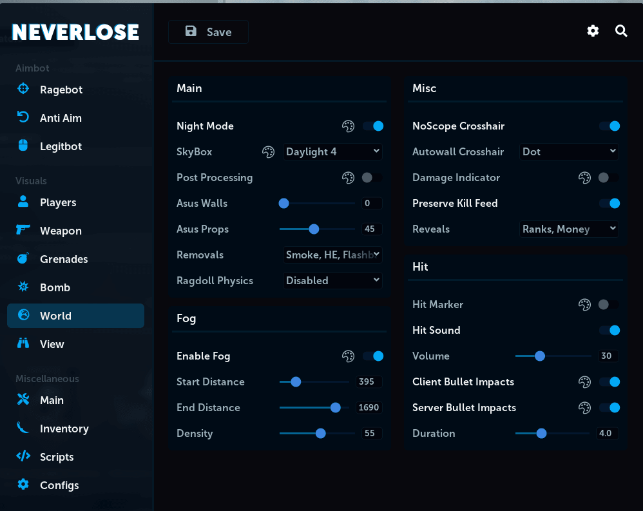Open Ragdoll Physics dropdown
This screenshot has width=643, height=511.
click(x=332, y=281)
